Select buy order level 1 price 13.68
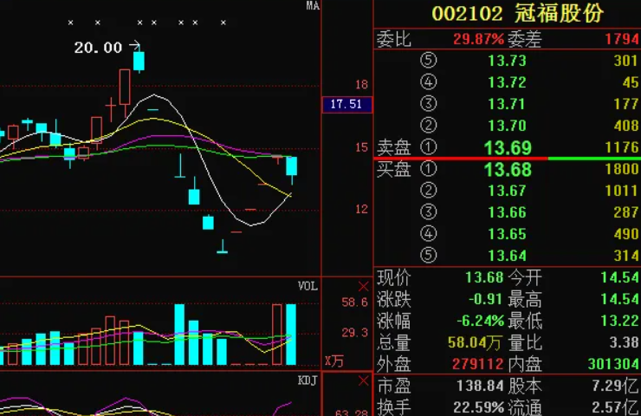 (508, 169)
